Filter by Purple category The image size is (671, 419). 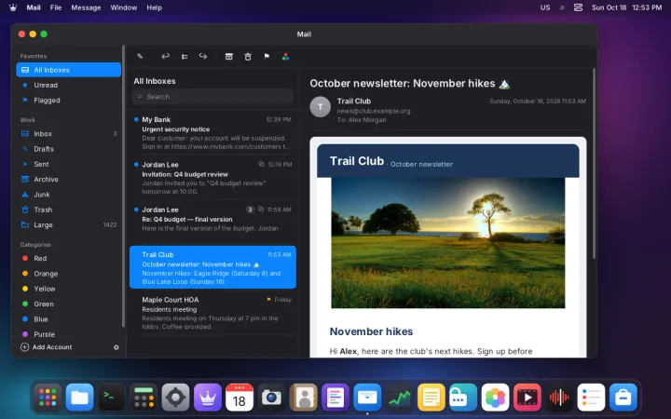tap(68, 334)
